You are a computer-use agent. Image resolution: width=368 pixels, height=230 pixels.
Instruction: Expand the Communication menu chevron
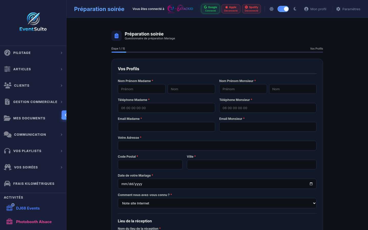coord(61,134)
